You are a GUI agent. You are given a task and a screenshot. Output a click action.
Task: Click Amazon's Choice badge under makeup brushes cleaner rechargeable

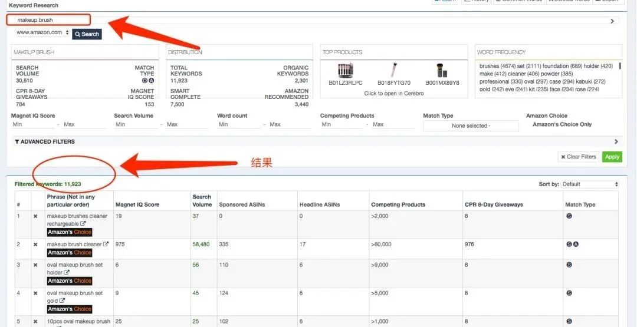point(70,232)
